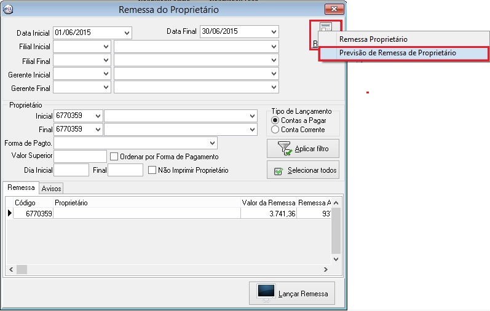This screenshot has height=311, width=490.
Task: Click the Dia Final input field
Action: click(x=125, y=170)
